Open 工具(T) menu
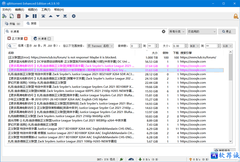Viewport: 240px width, 162px height. 46,10
